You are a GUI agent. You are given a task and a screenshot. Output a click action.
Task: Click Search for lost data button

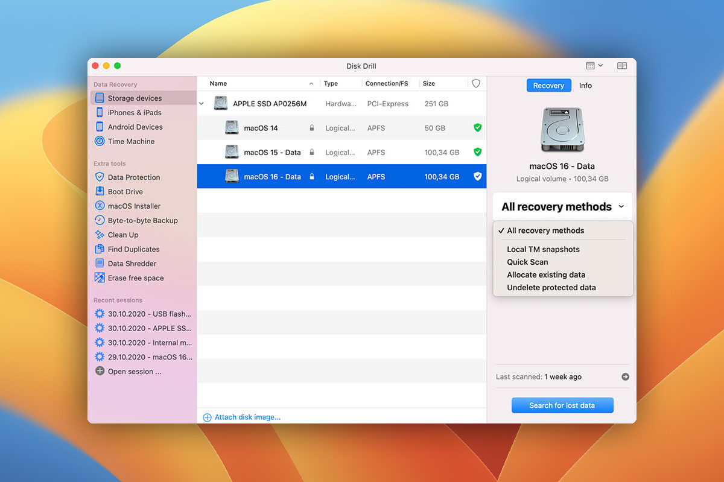(x=562, y=405)
